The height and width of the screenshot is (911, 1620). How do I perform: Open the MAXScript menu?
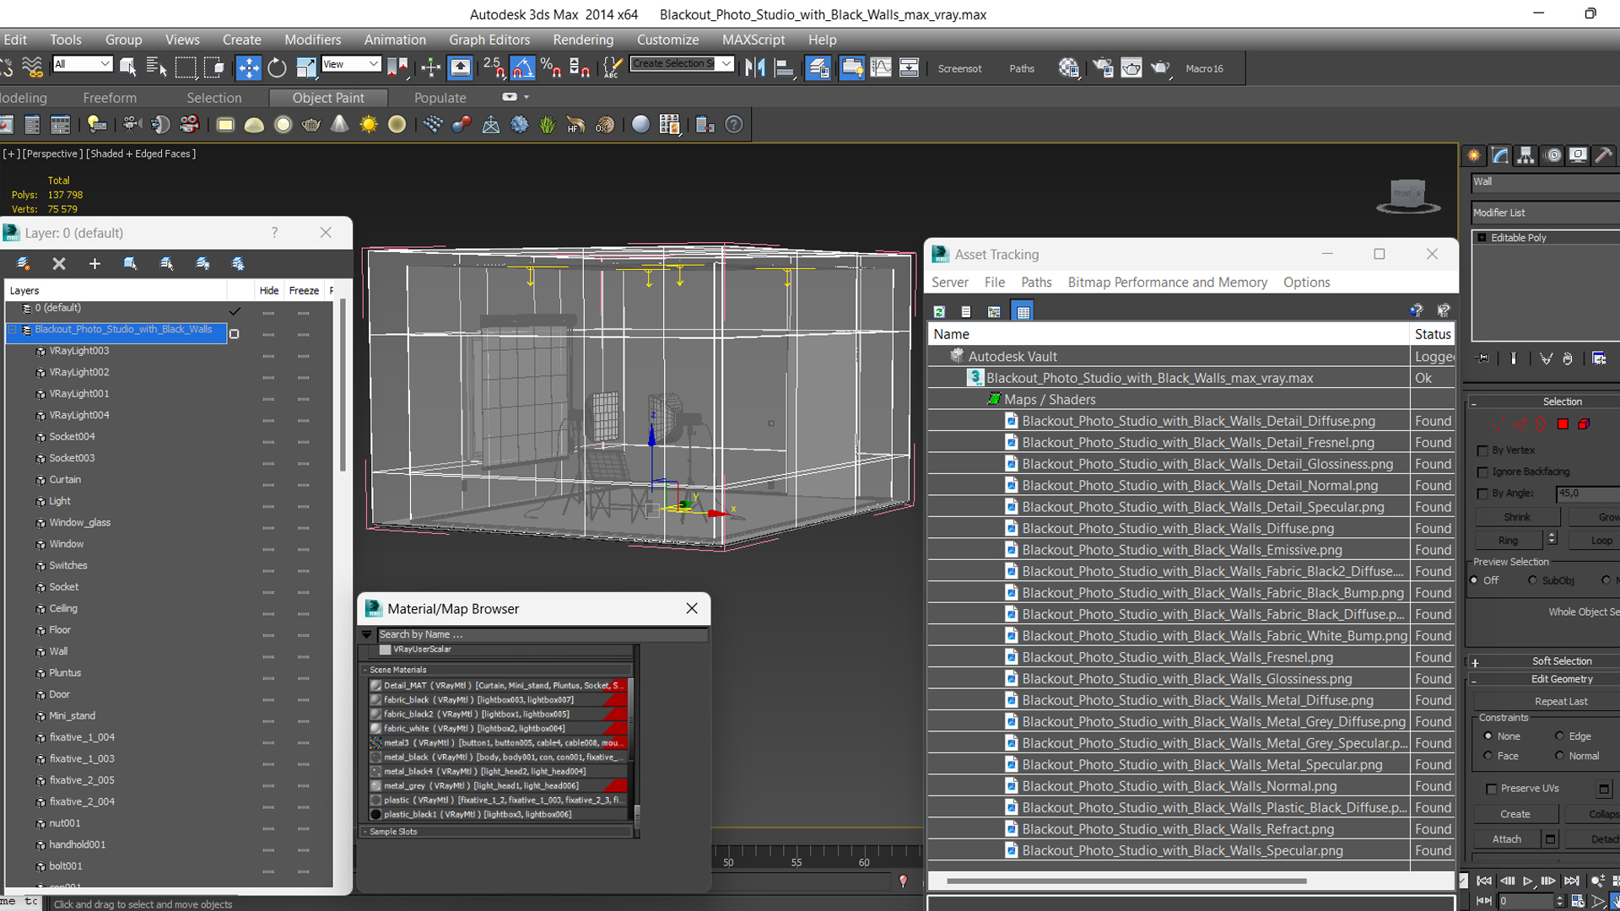click(x=753, y=40)
